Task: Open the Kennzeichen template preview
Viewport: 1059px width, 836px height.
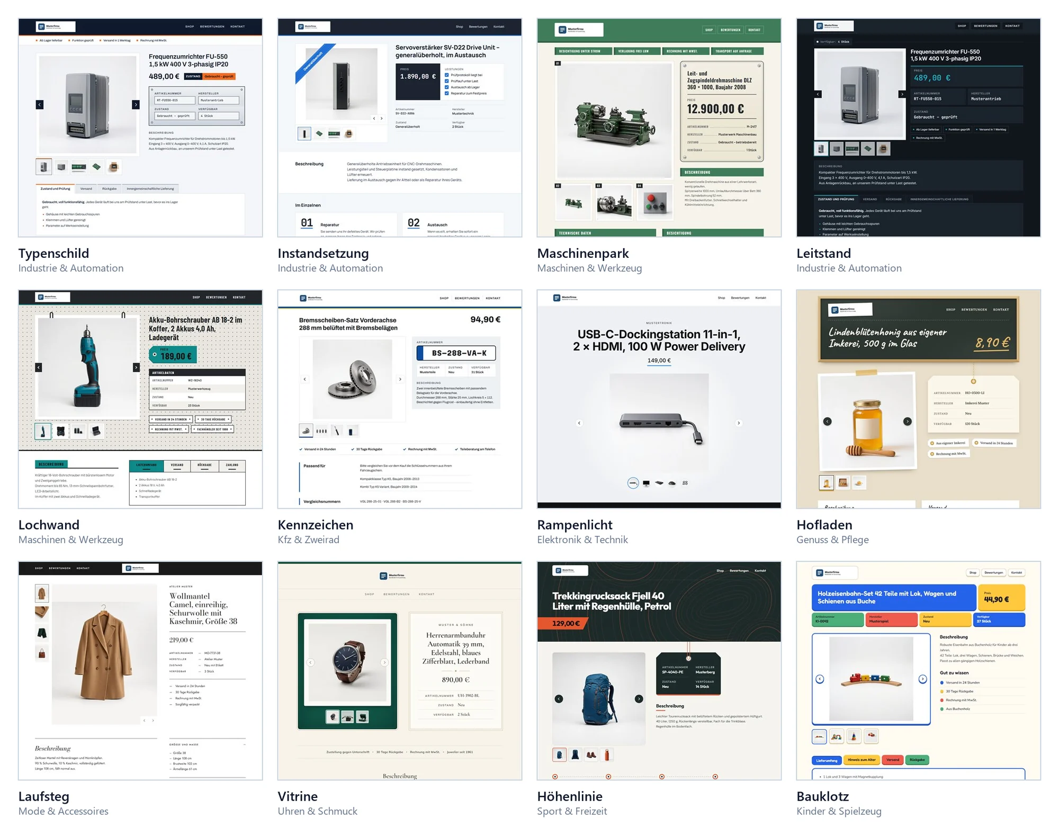Action: (400, 399)
